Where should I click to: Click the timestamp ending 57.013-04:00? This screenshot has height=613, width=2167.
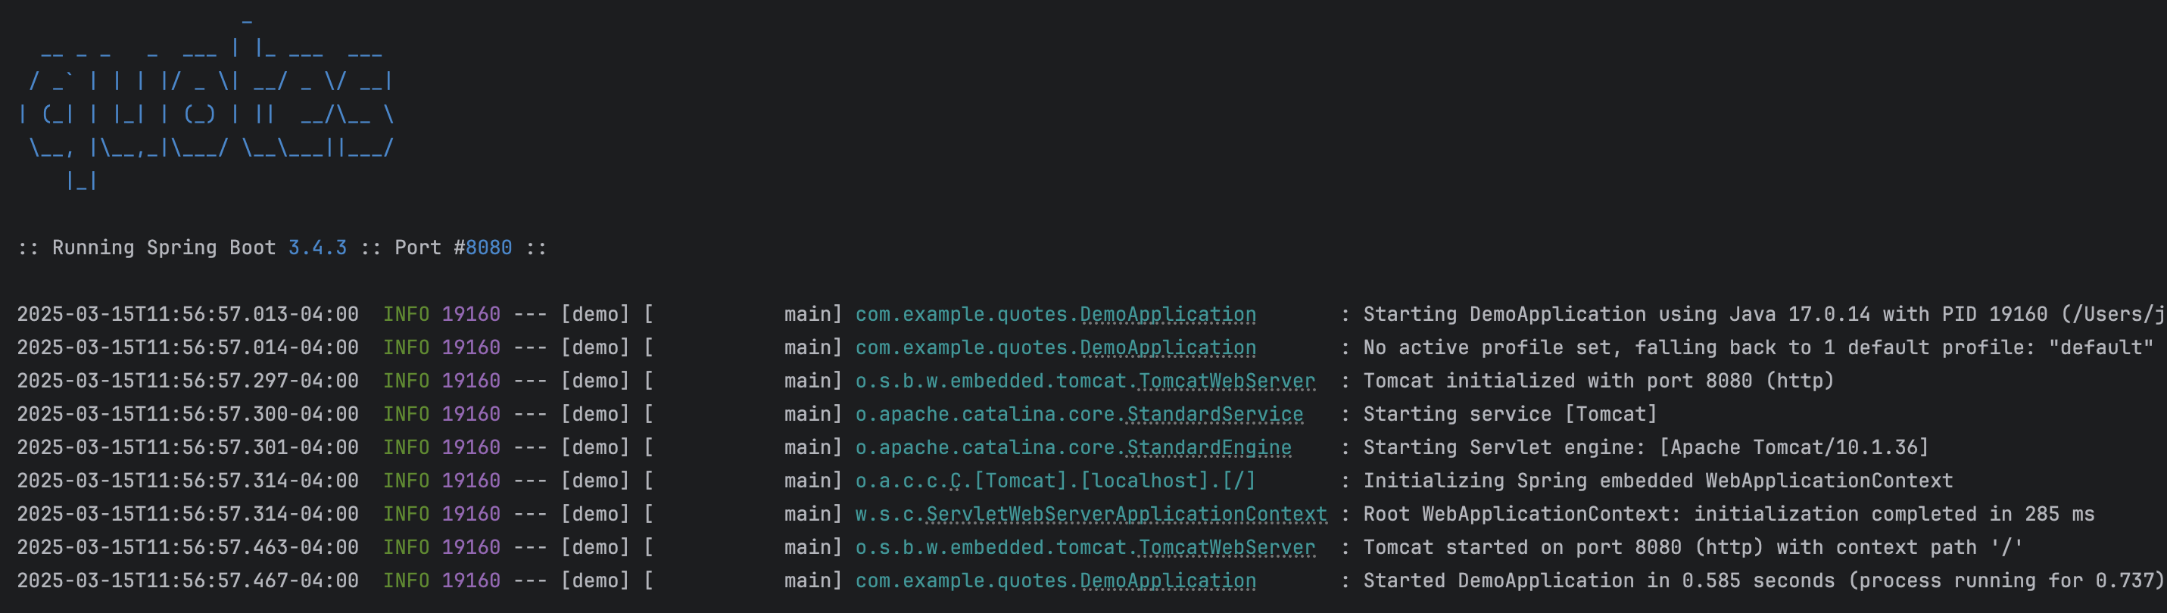tap(188, 315)
